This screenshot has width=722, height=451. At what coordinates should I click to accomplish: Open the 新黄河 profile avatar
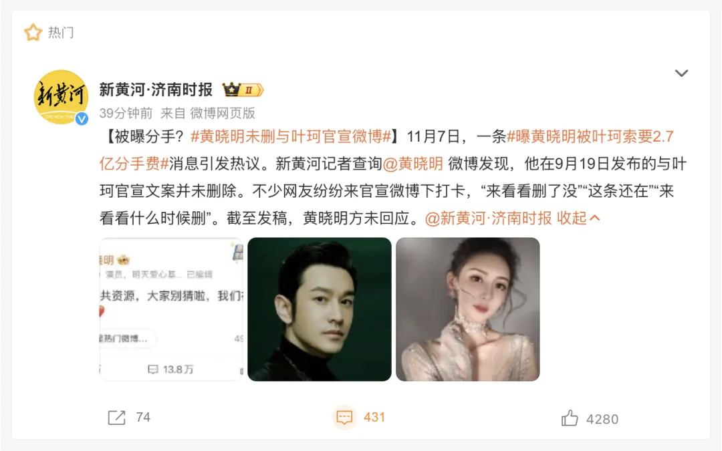61,97
